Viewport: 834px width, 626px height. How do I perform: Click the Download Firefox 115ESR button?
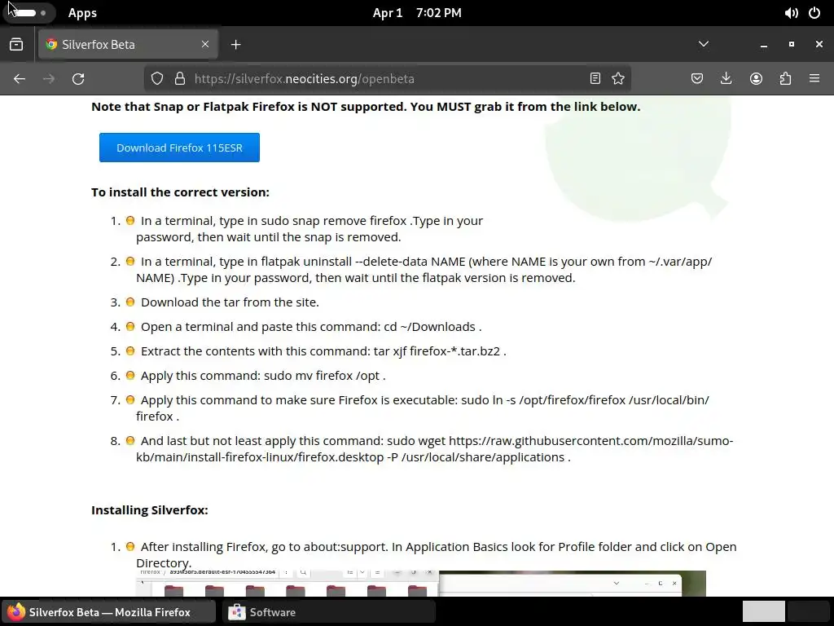(x=179, y=148)
